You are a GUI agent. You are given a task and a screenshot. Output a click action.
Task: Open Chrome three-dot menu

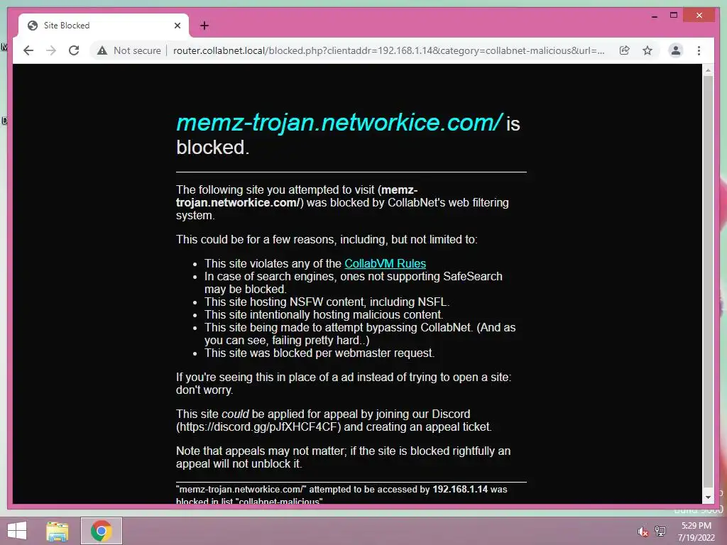pyautogui.click(x=699, y=50)
